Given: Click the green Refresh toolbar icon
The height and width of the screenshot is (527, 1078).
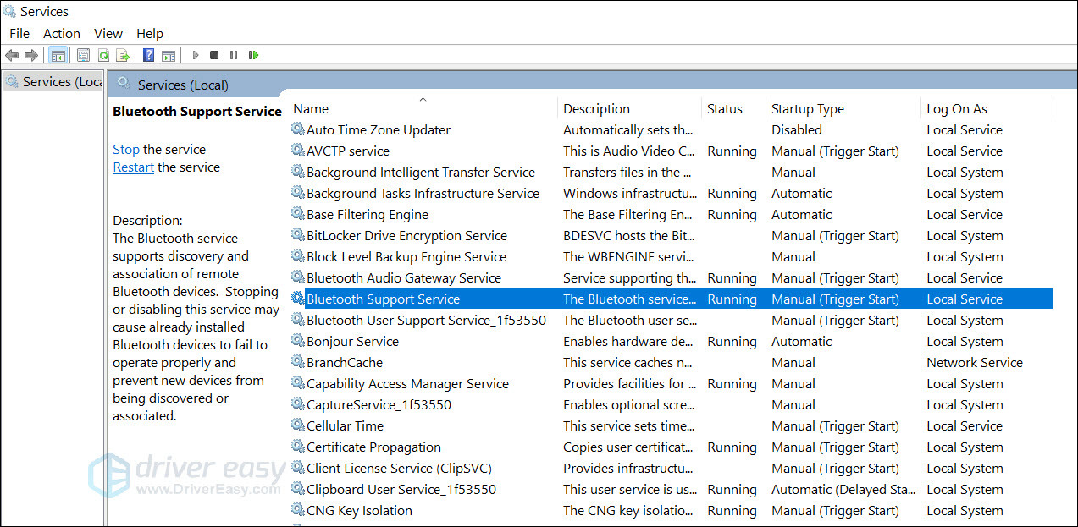Looking at the screenshot, I should tap(103, 56).
